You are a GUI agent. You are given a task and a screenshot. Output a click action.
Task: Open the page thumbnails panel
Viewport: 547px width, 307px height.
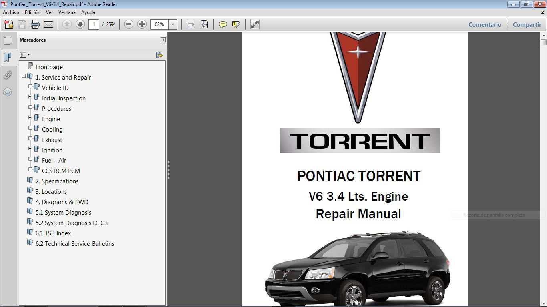click(8, 40)
